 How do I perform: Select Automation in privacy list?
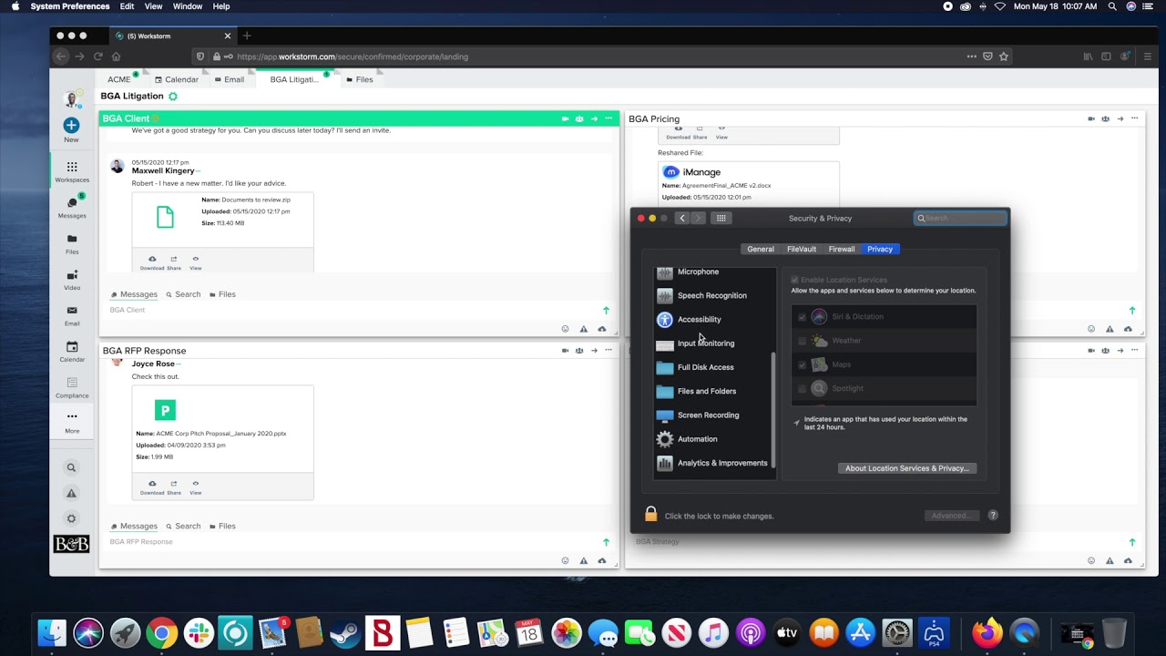pyautogui.click(x=716, y=439)
